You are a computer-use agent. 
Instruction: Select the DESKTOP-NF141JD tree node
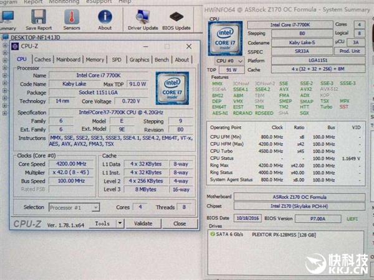point(36,37)
